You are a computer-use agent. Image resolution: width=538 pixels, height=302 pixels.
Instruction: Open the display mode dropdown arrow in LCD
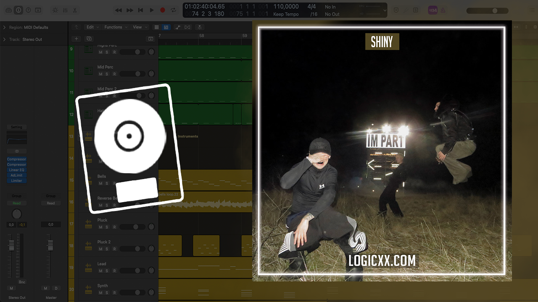pyautogui.click(x=385, y=10)
